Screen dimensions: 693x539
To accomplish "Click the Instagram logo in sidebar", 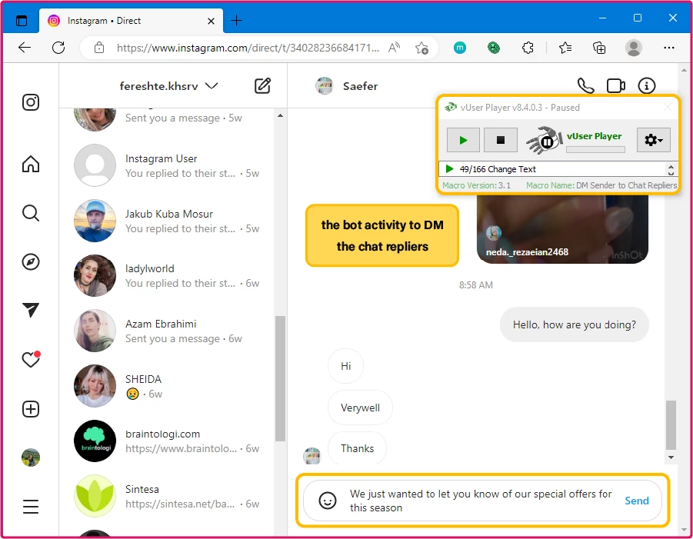I will 31,102.
